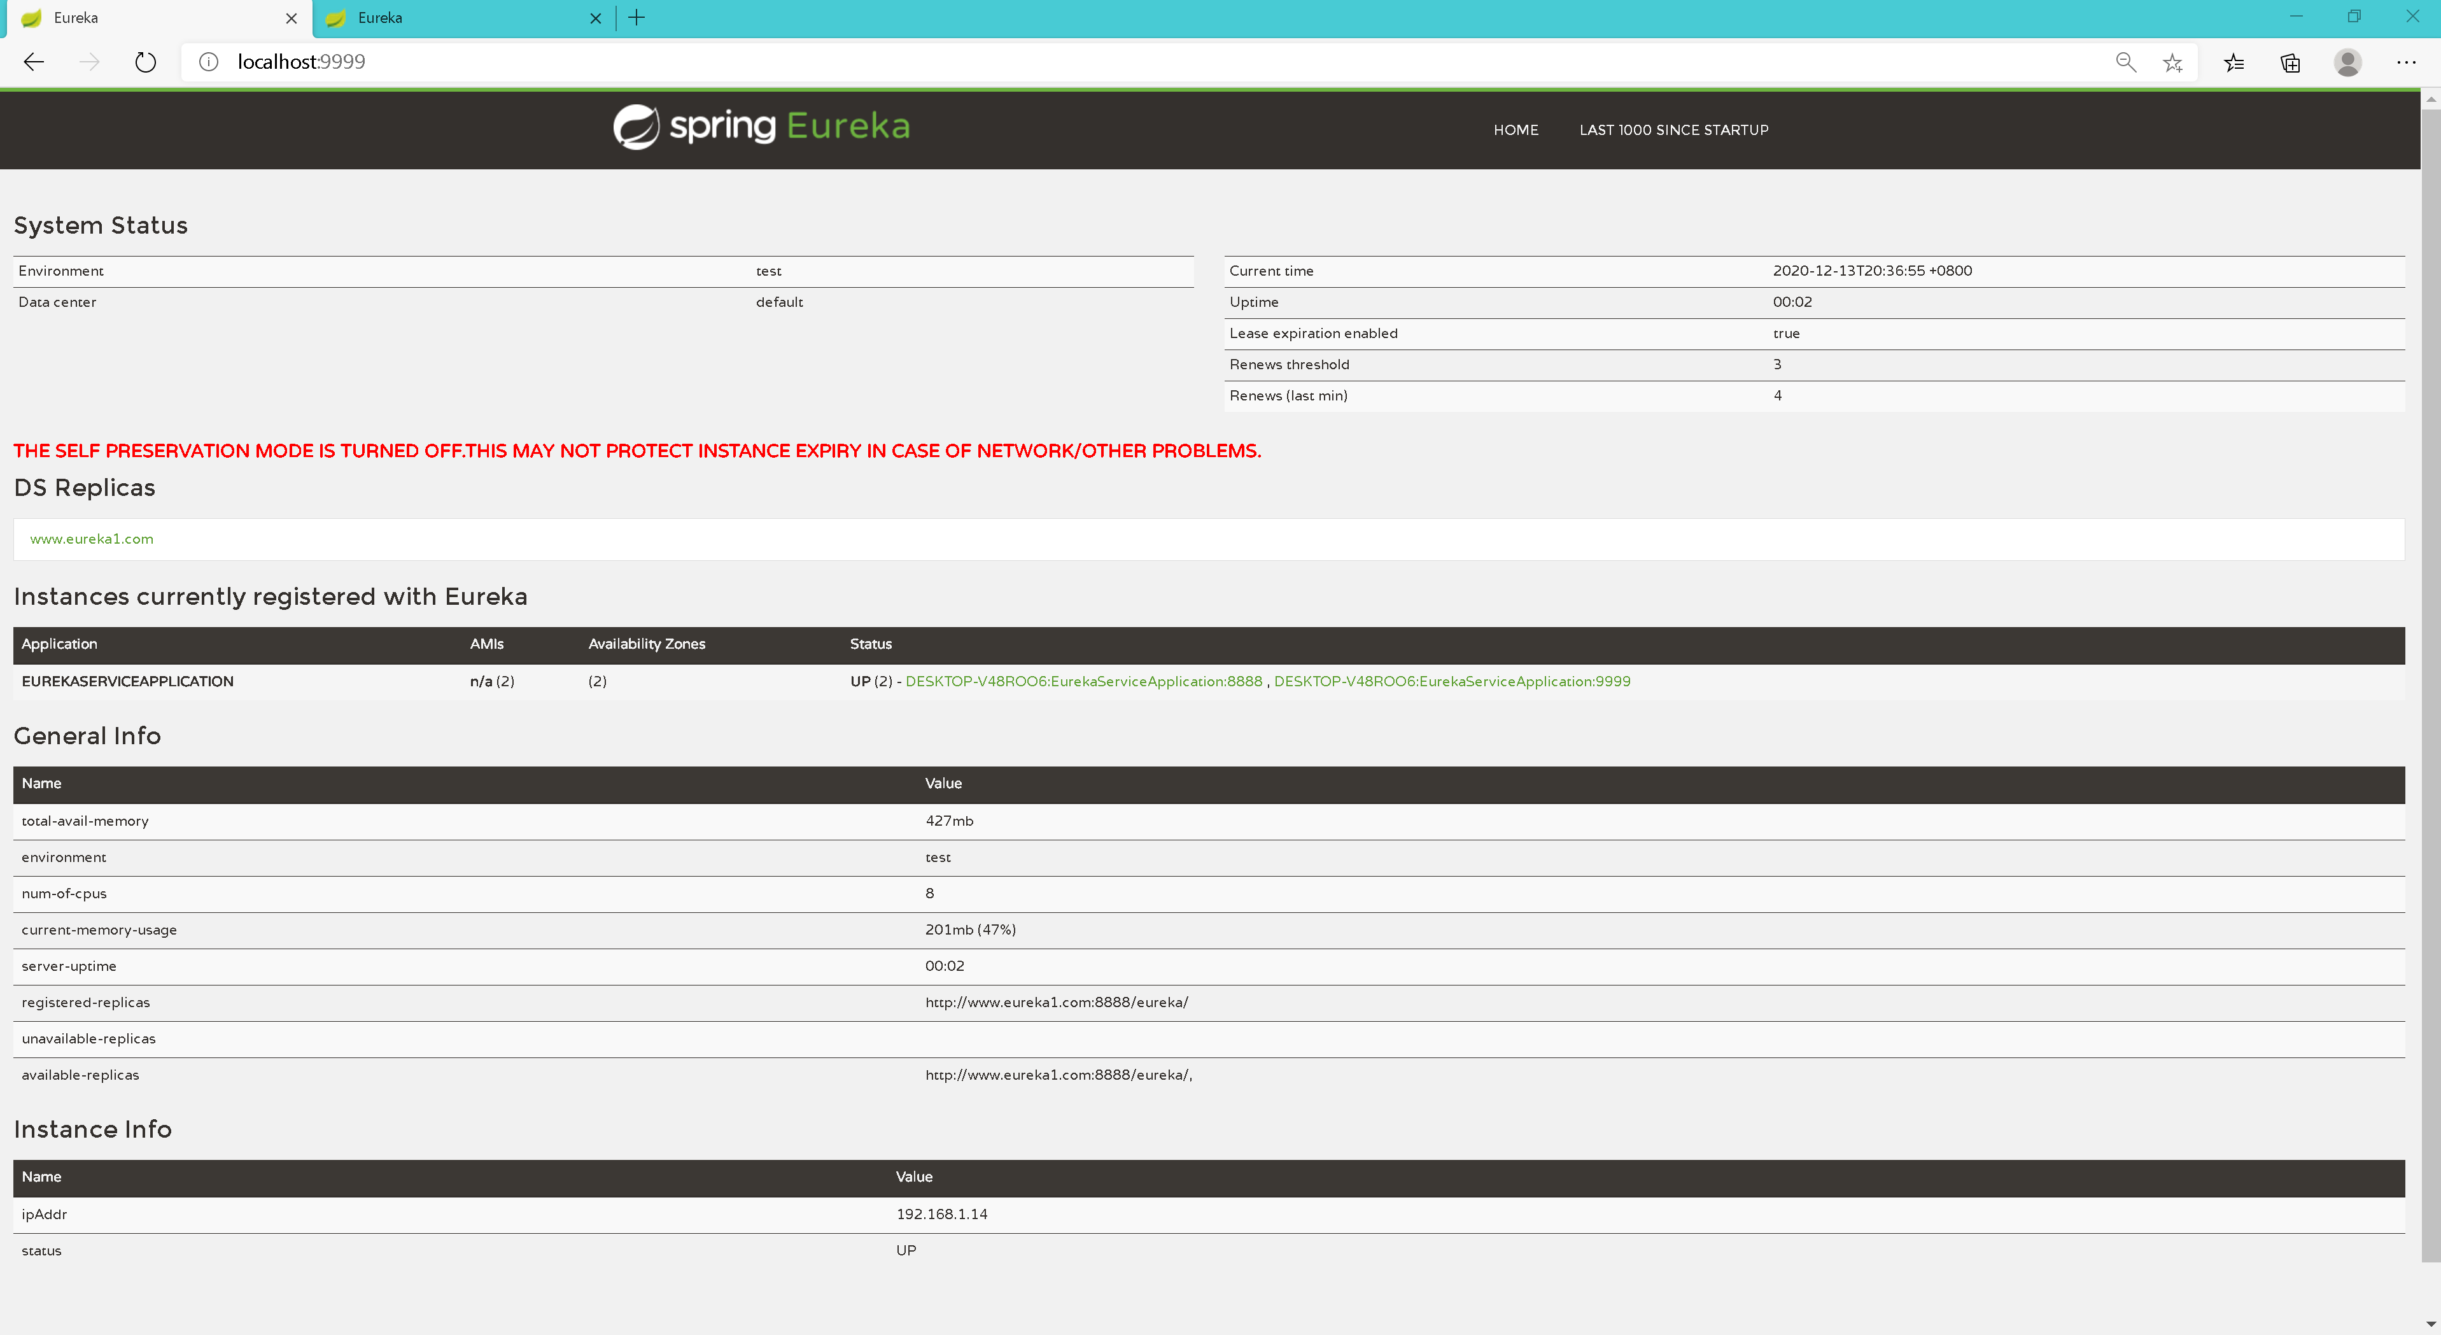Open the HOME navigation item
Viewport: 2441px width, 1335px height.
click(1515, 130)
